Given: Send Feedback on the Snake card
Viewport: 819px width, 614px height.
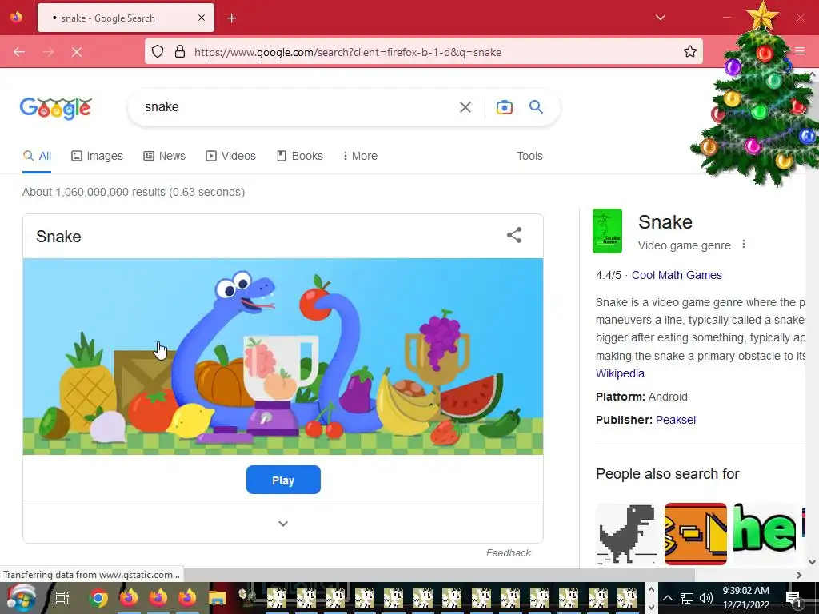Looking at the screenshot, I should pyautogui.click(x=508, y=553).
